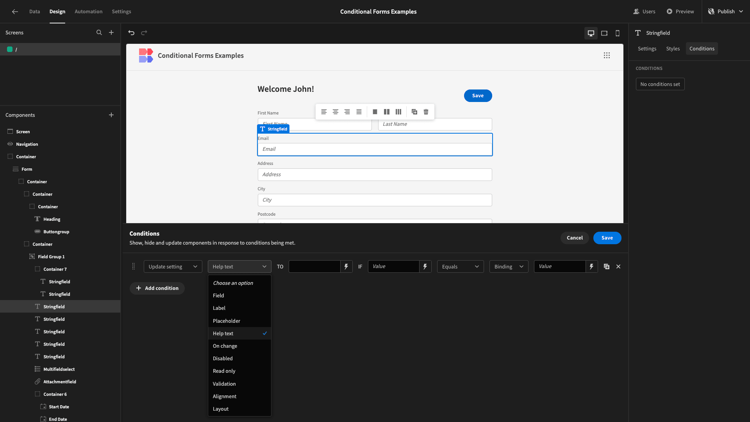Open binding lightning for TO value
This screenshot has height=422, width=750.
click(346, 266)
